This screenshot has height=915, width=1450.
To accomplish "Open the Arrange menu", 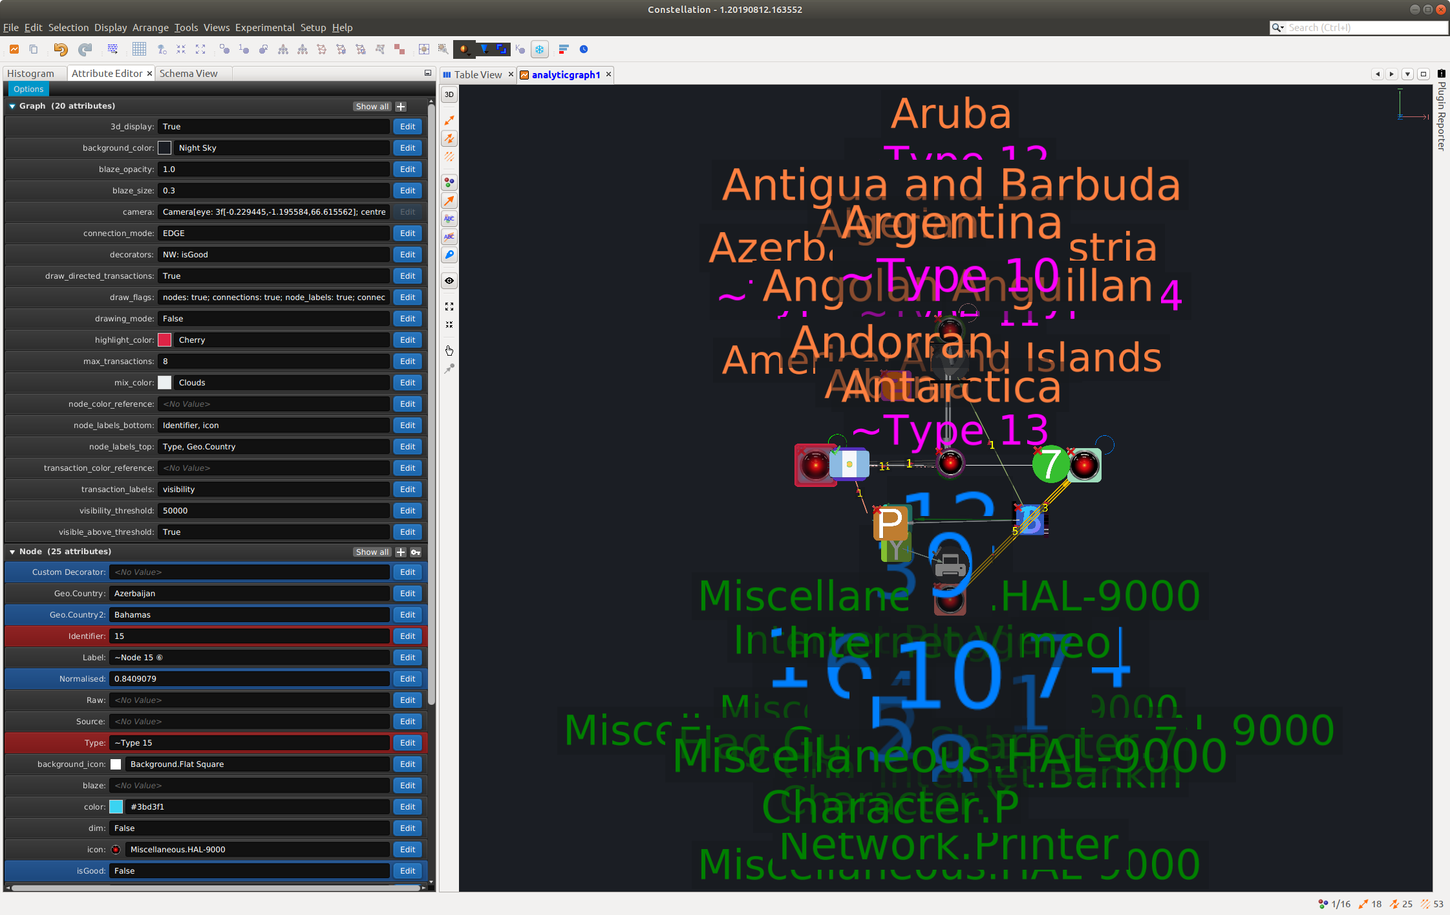I will (150, 27).
